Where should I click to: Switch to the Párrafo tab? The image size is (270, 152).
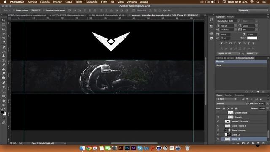[x=231, y=17]
